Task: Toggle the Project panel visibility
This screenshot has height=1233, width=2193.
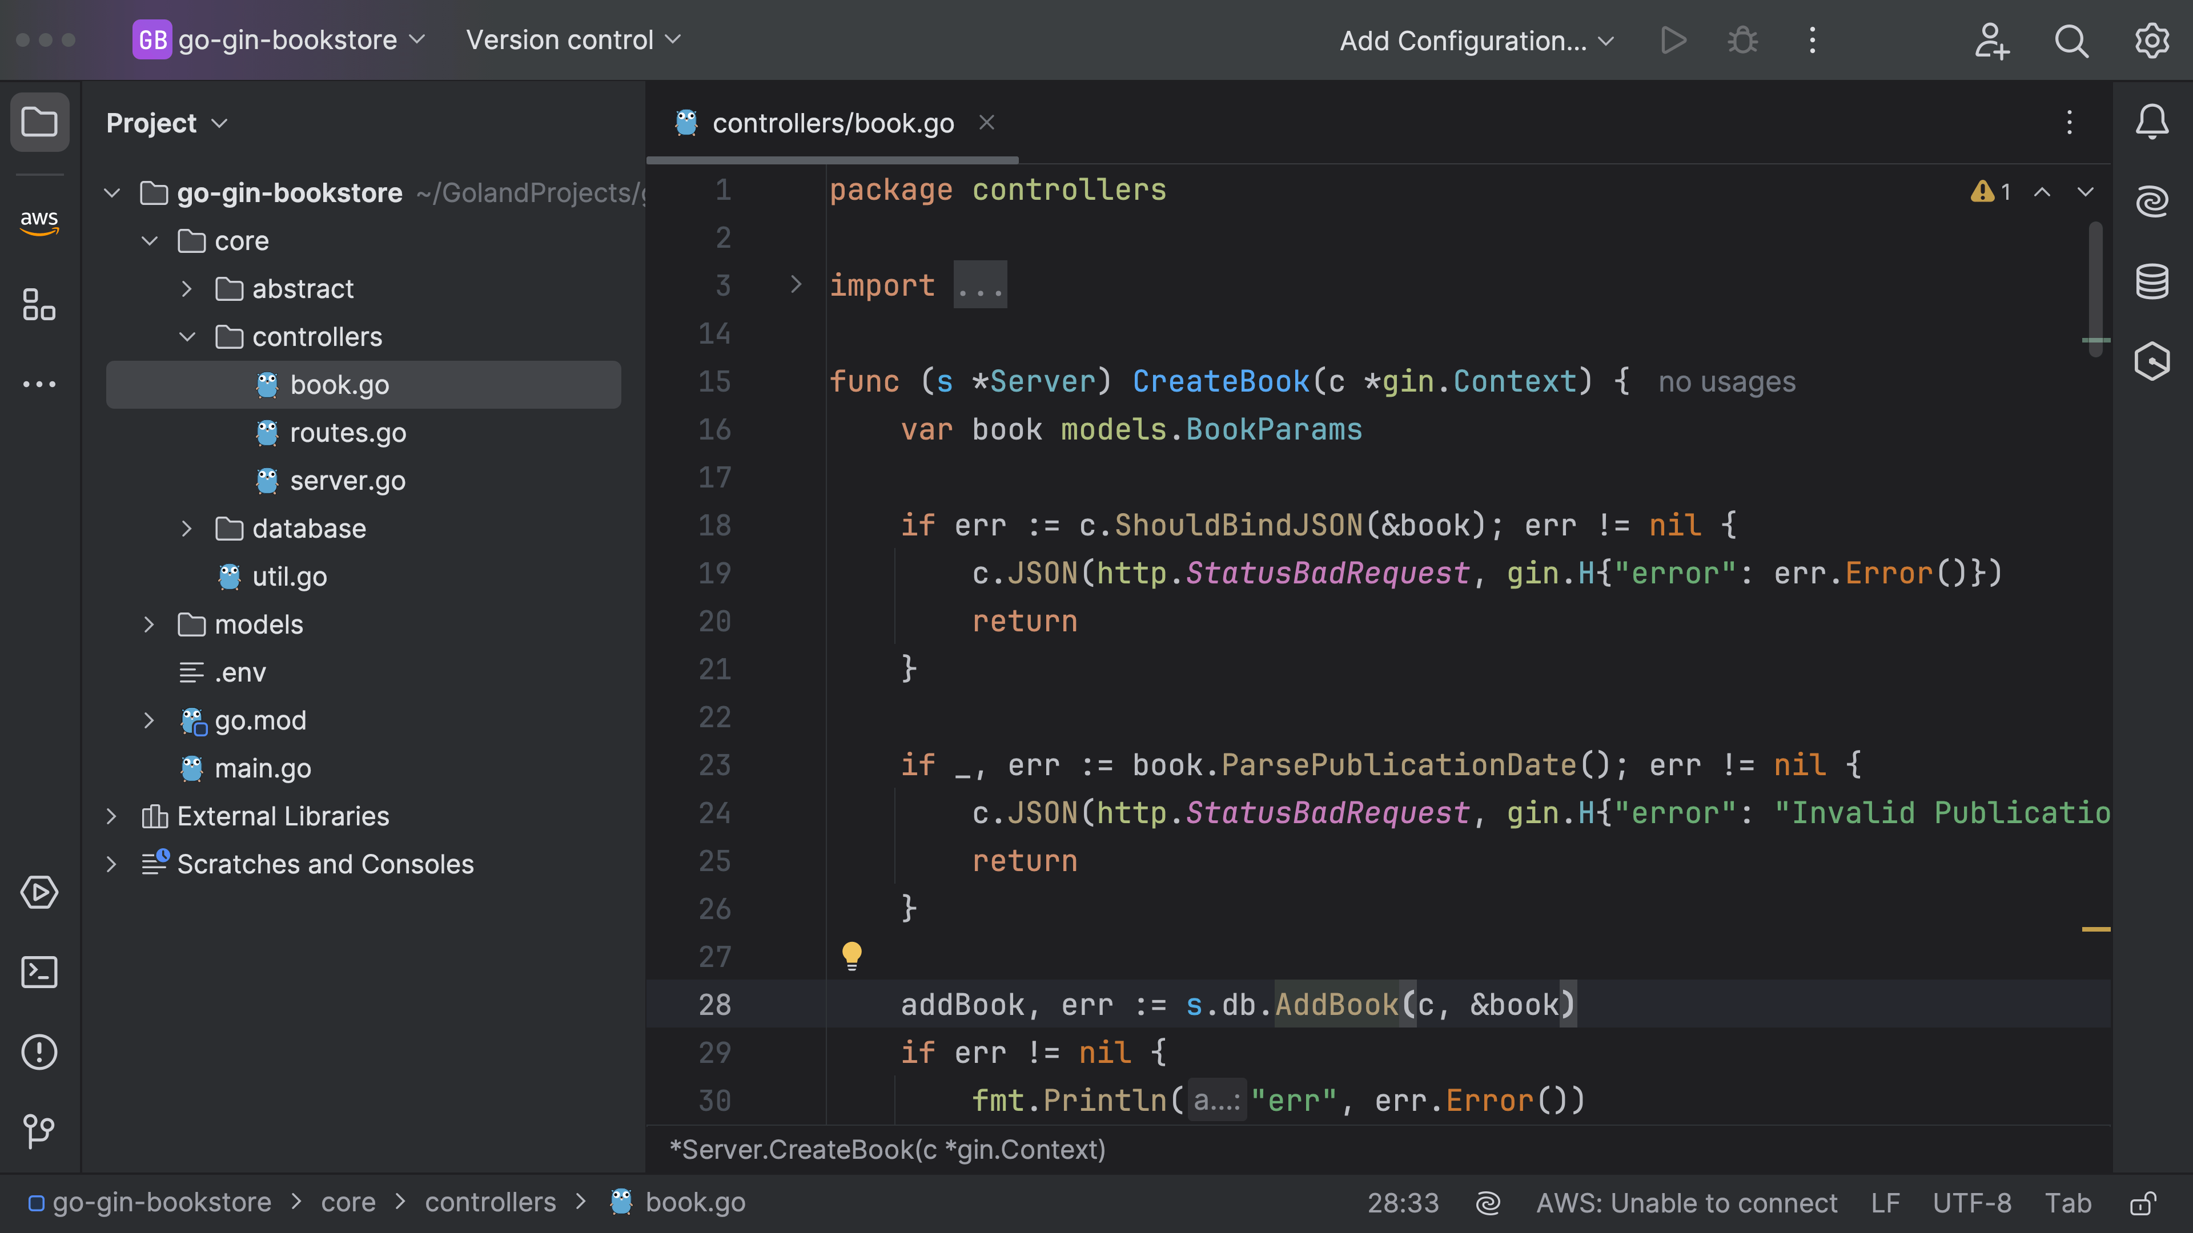Action: point(39,122)
